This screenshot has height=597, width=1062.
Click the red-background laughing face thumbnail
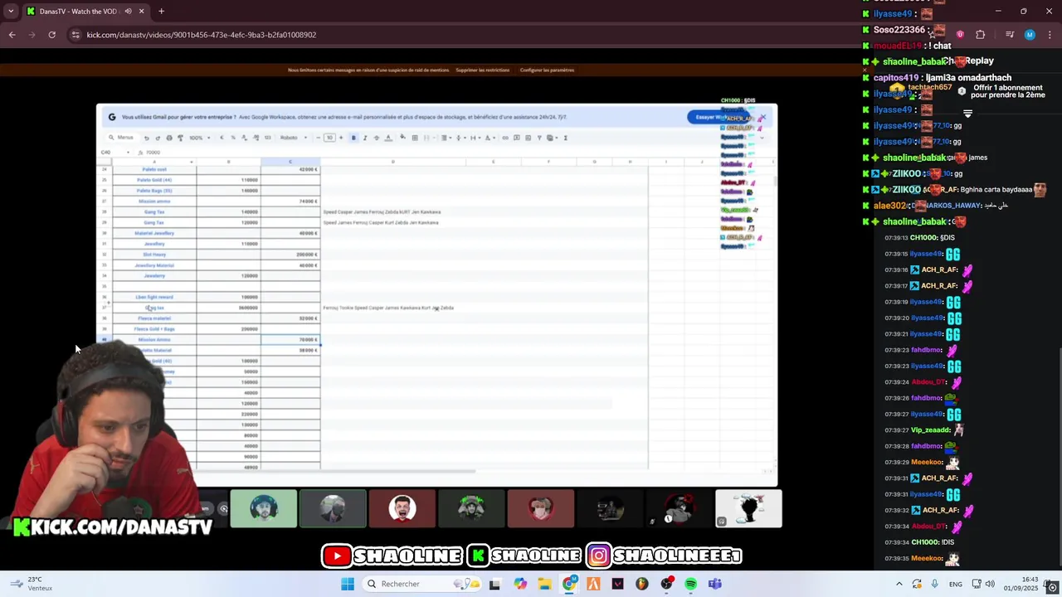click(402, 508)
